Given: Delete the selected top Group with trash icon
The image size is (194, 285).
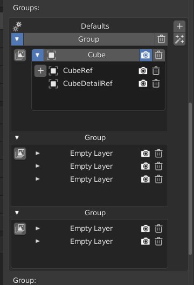Looking at the screenshot, I should [x=161, y=39].
